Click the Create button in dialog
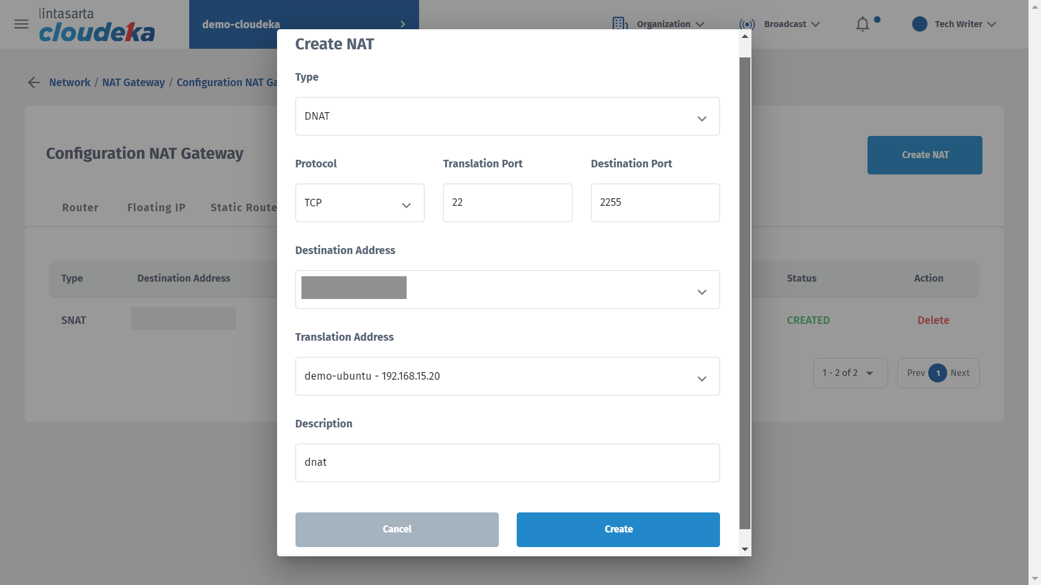 point(618,529)
